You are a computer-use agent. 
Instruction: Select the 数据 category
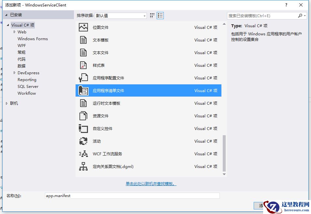click(x=21, y=66)
